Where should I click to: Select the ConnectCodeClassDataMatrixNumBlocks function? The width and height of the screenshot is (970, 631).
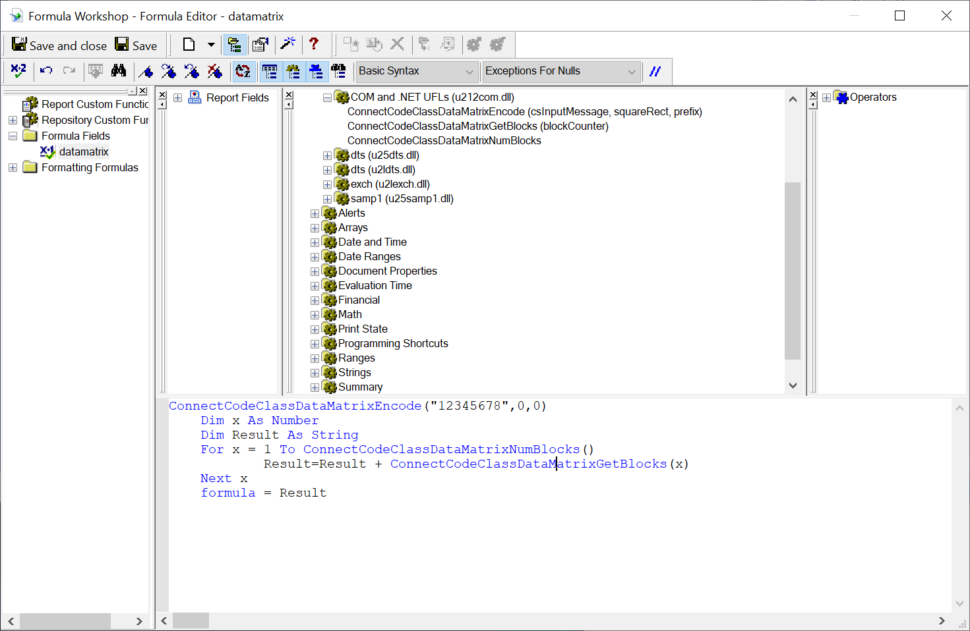tap(444, 140)
